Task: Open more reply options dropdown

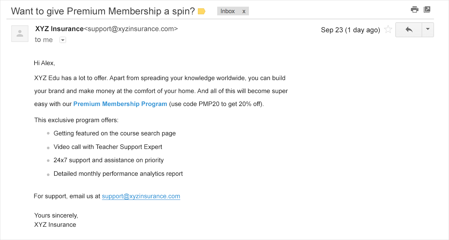Action: click(x=428, y=29)
